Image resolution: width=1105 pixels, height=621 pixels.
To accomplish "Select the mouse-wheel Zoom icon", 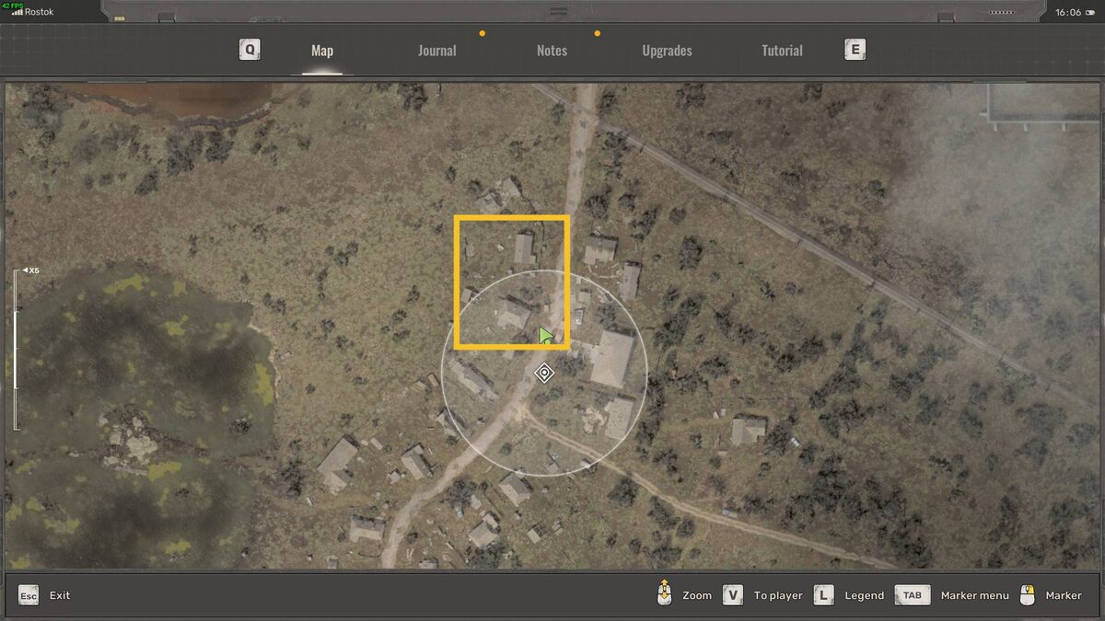I will click(665, 595).
